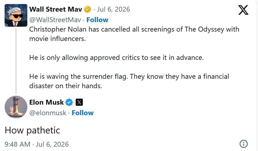Click the @elonmusk handle
The width and height of the screenshot is (258, 151).
pos(48,113)
